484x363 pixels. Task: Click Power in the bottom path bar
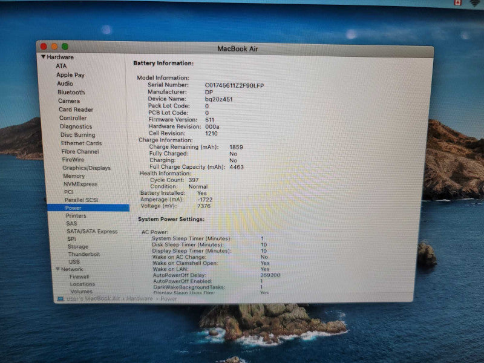169,299
